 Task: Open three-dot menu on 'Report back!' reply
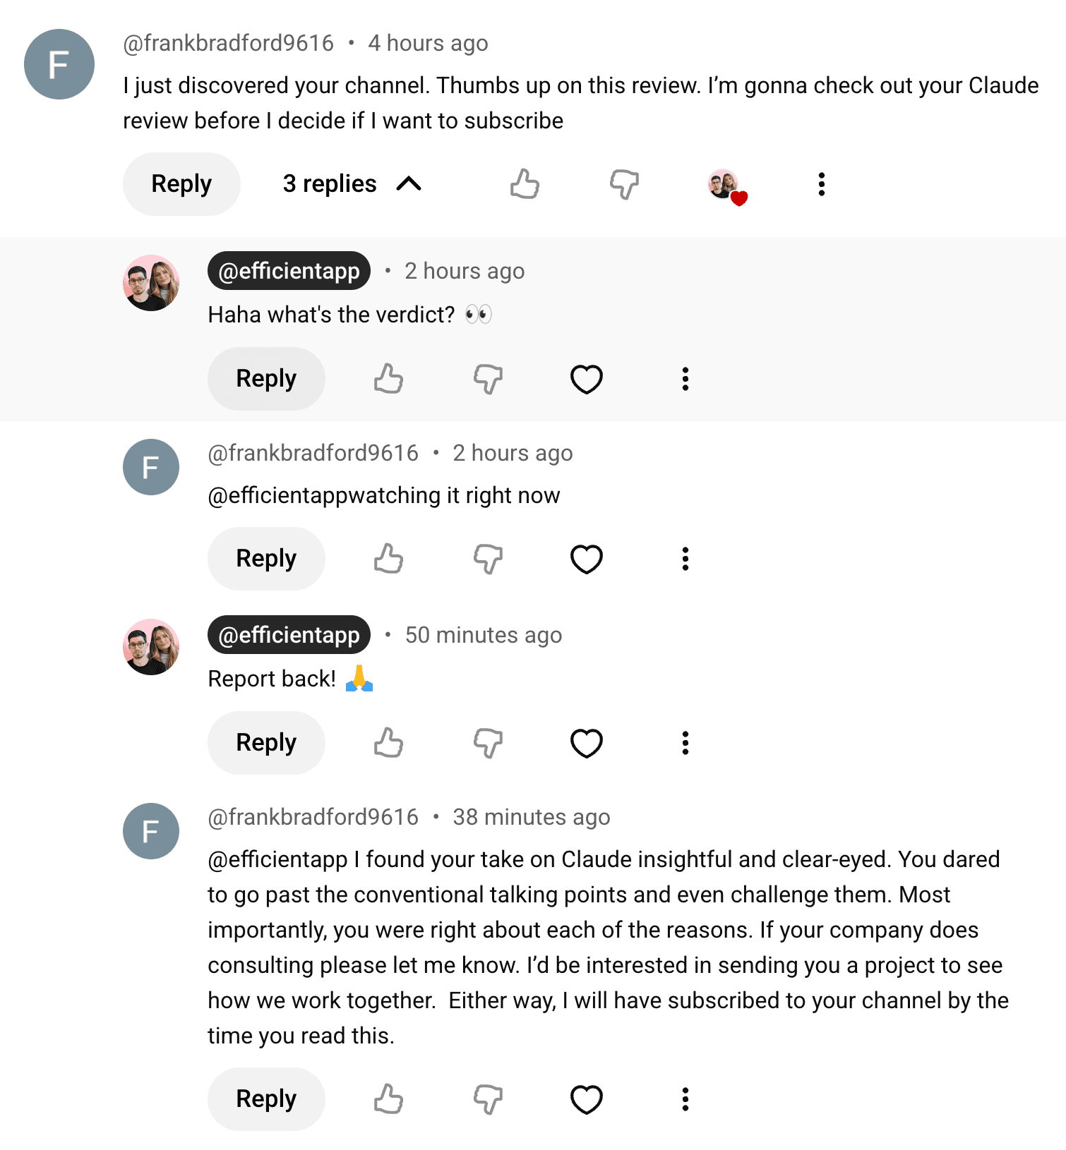tap(685, 743)
